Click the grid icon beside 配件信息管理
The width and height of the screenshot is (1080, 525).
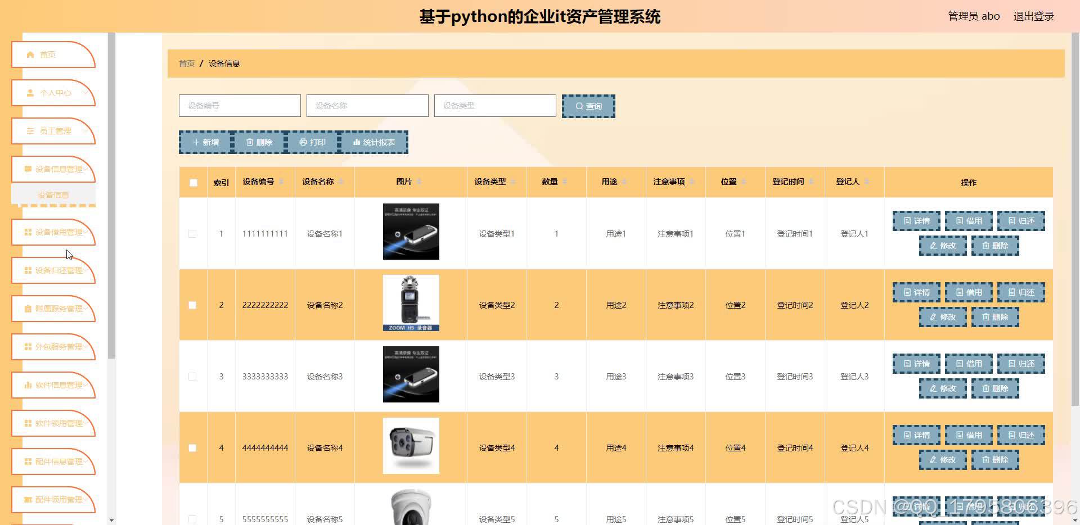click(28, 461)
